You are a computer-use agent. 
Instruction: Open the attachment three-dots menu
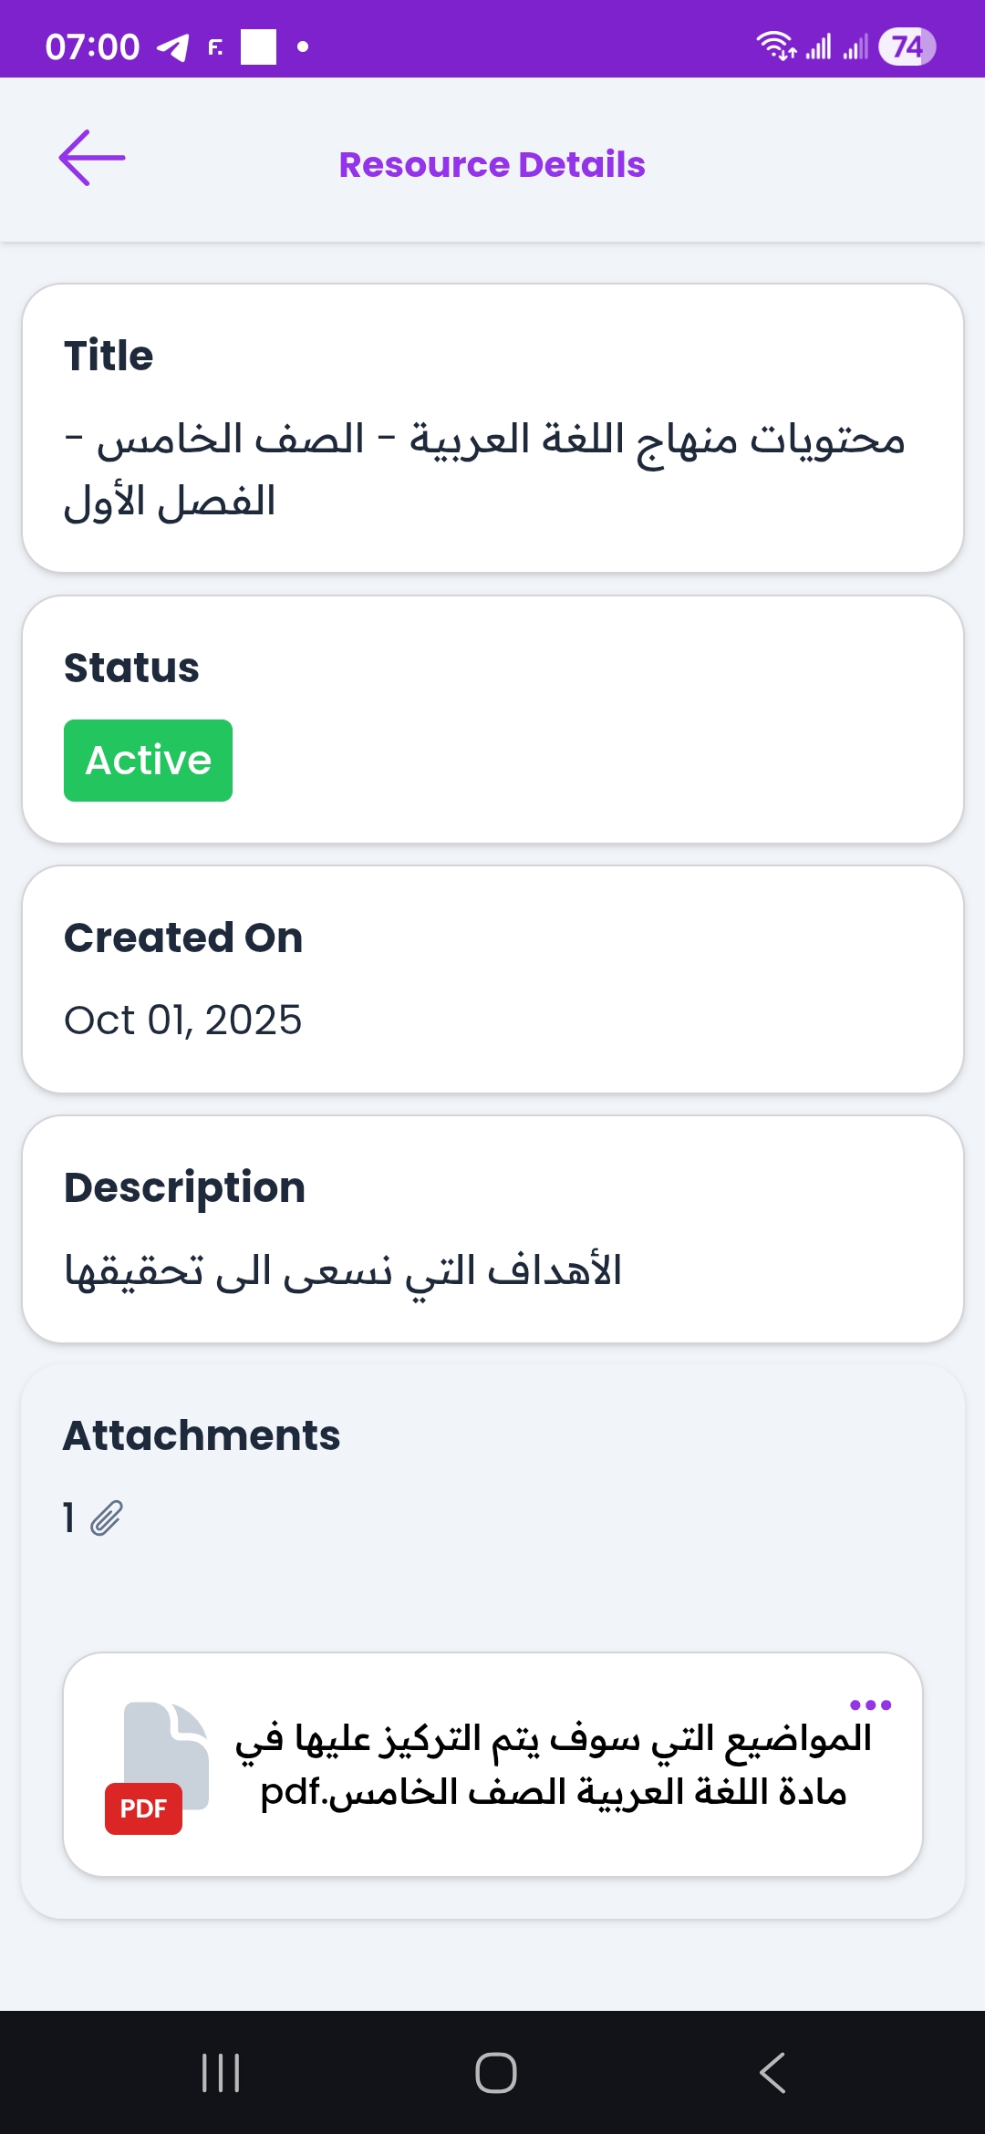[870, 1704]
